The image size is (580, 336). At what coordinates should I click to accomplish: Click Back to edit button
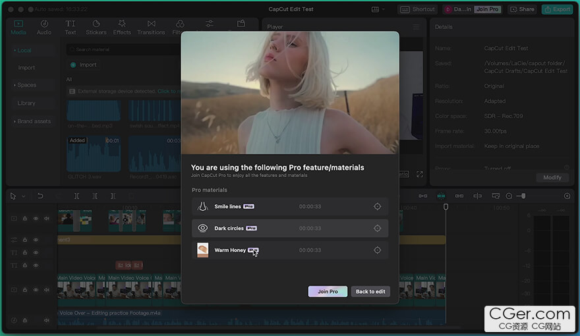pos(370,292)
